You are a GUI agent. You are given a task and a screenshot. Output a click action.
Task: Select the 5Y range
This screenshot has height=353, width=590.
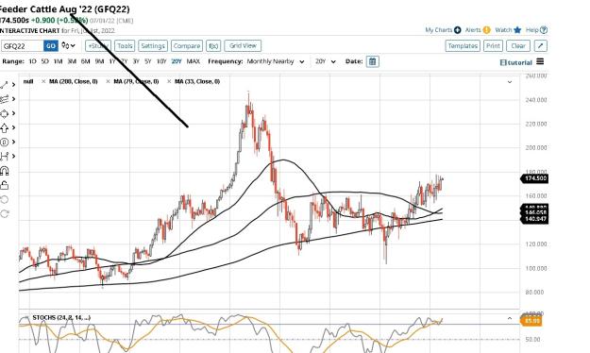tap(148, 61)
